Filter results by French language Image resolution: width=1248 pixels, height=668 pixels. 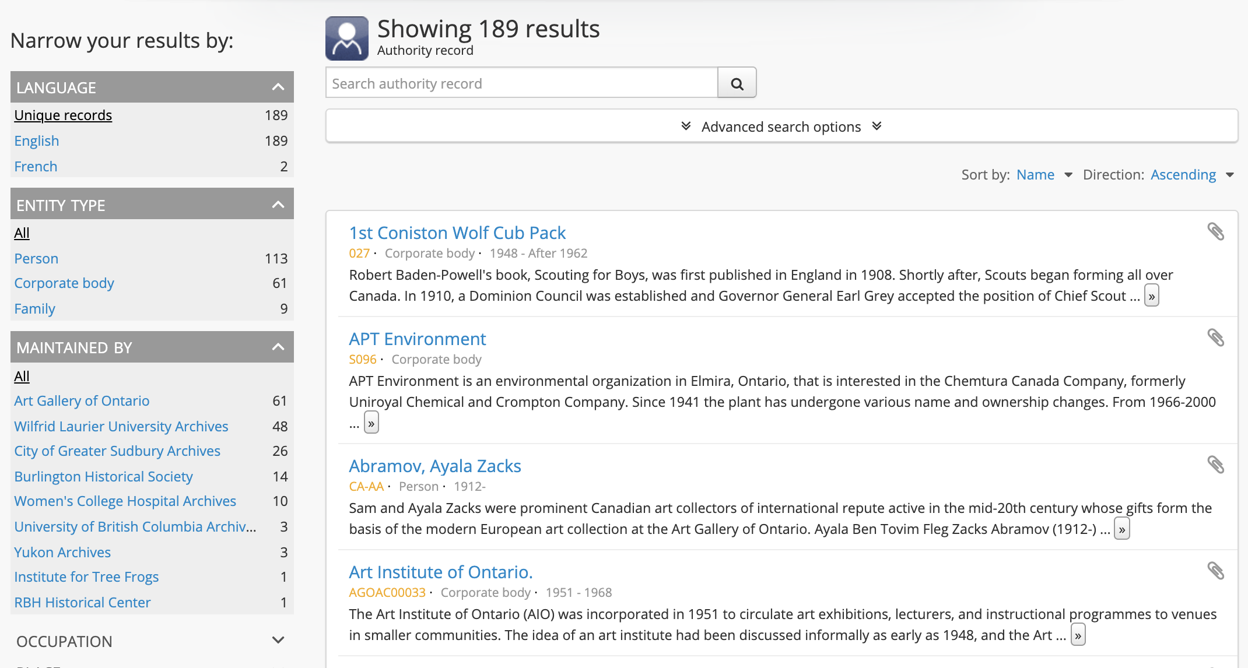point(36,167)
